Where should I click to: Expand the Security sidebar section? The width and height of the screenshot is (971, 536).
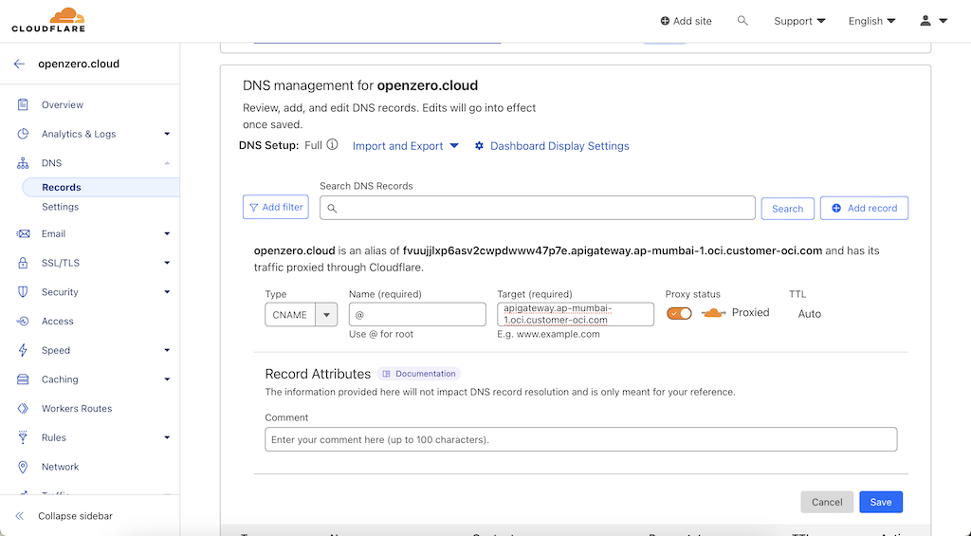167,292
